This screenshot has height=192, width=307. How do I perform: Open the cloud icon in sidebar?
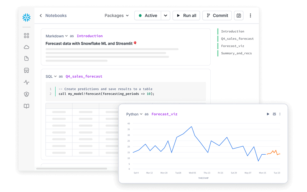26,47
